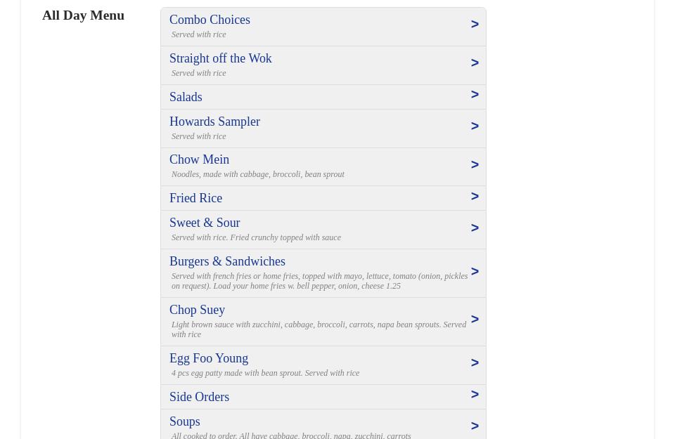This screenshot has height=439, width=675.
Task: Select the Straight off the Wok title
Action: pyautogui.click(x=220, y=58)
